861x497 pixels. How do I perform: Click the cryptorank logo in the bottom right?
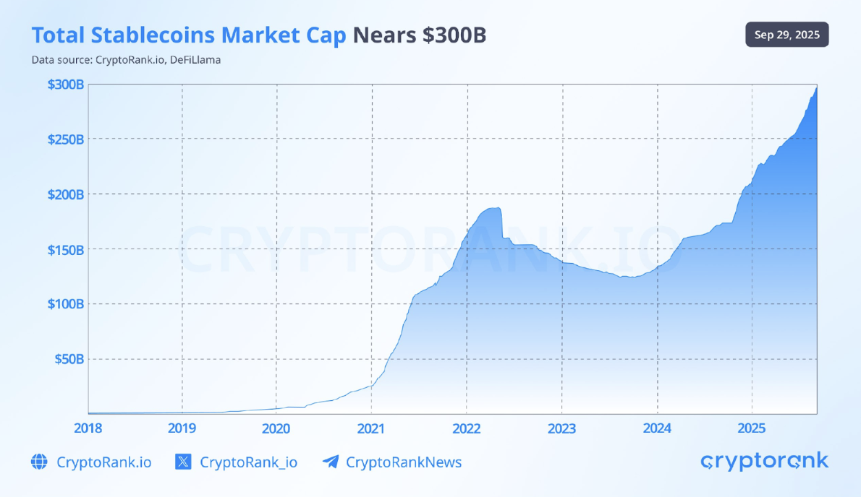pos(765,462)
